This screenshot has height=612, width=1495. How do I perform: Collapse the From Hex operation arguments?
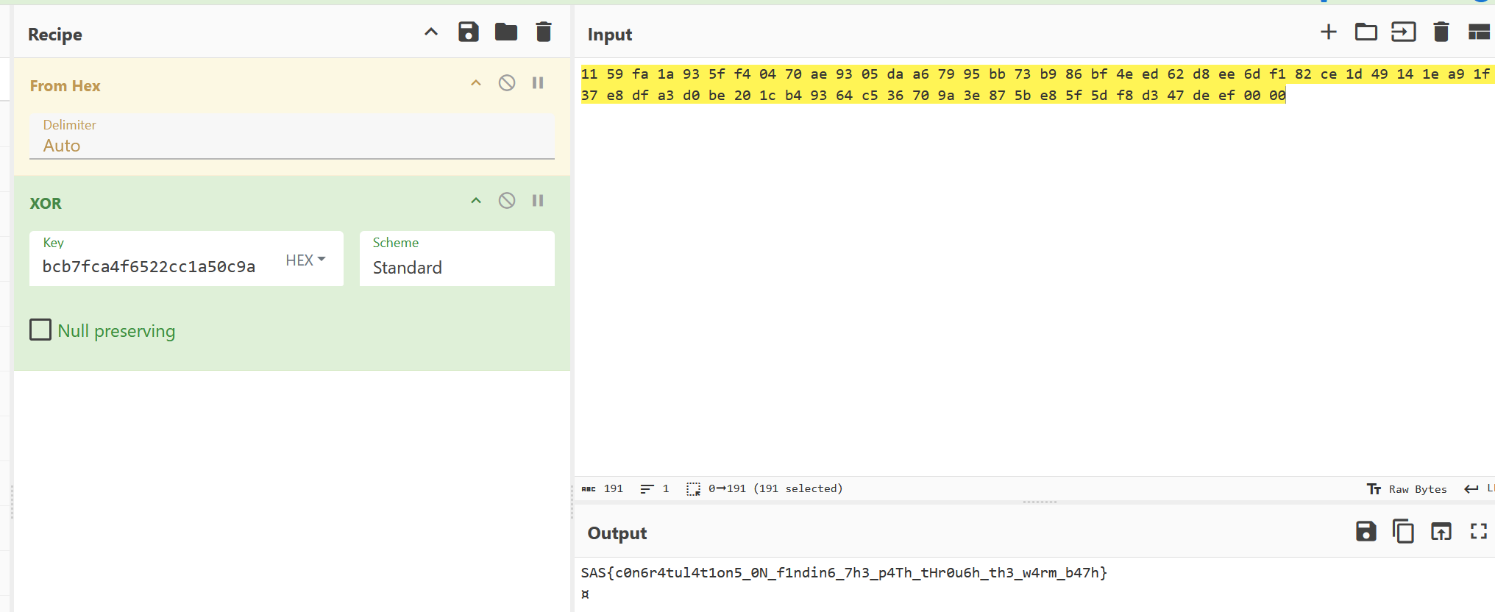476,83
